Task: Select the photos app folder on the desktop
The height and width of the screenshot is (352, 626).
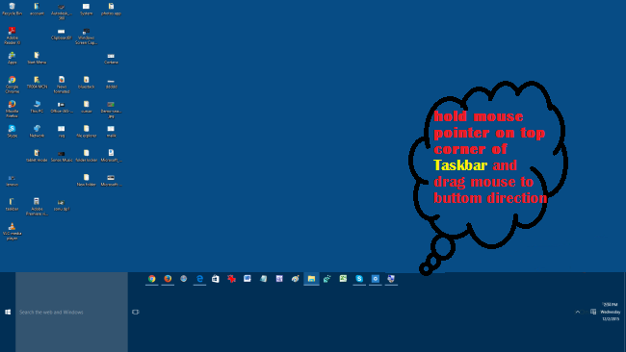Action: coord(111,9)
